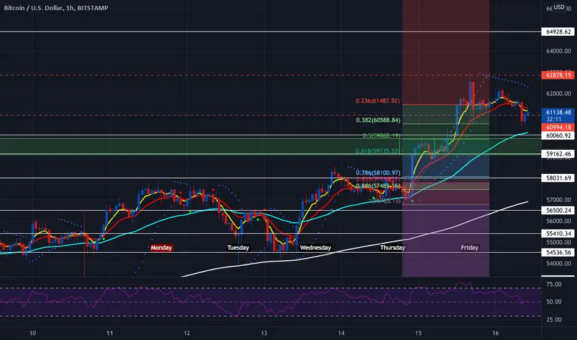The image size is (577, 340).
Task: Click date 15 on the time axis
Action: (x=419, y=333)
